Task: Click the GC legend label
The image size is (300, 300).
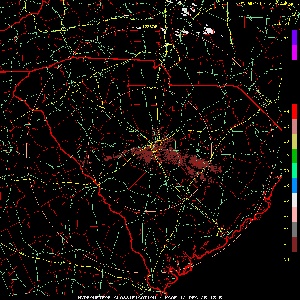Action: click(x=286, y=230)
